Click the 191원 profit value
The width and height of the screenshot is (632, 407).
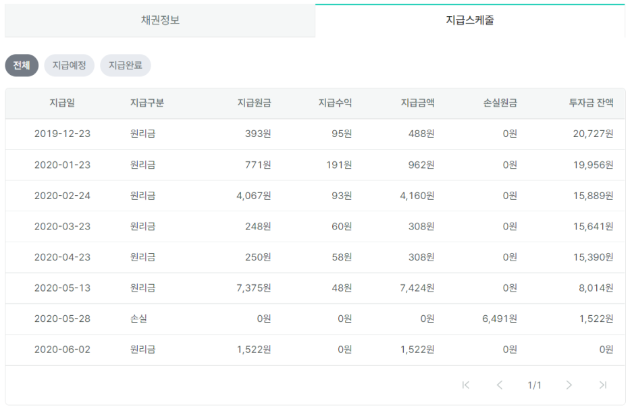(x=339, y=165)
